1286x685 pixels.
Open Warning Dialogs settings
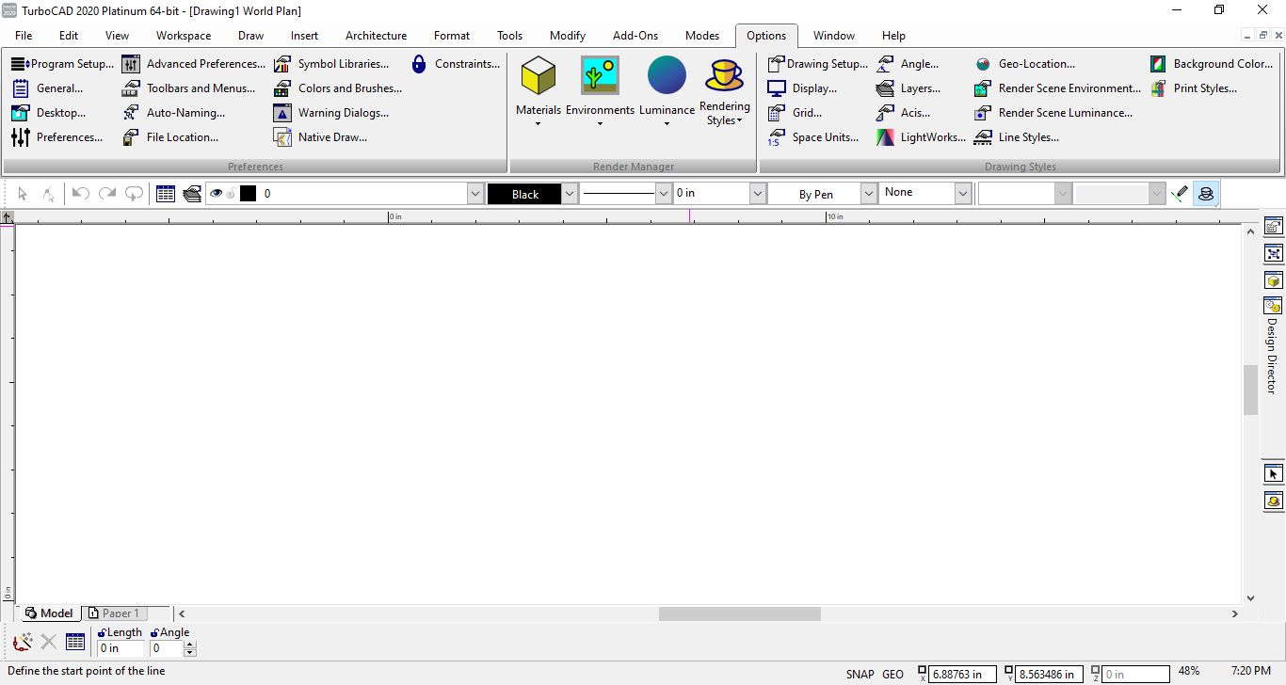tap(331, 113)
